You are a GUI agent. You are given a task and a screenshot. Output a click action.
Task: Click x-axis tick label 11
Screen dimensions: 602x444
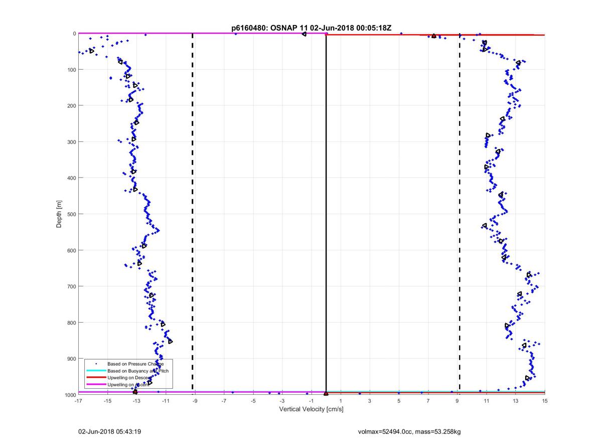pyautogui.click(x=486, y=401)
